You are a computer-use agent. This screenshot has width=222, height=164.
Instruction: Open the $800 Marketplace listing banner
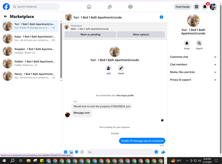click(115, 27)
